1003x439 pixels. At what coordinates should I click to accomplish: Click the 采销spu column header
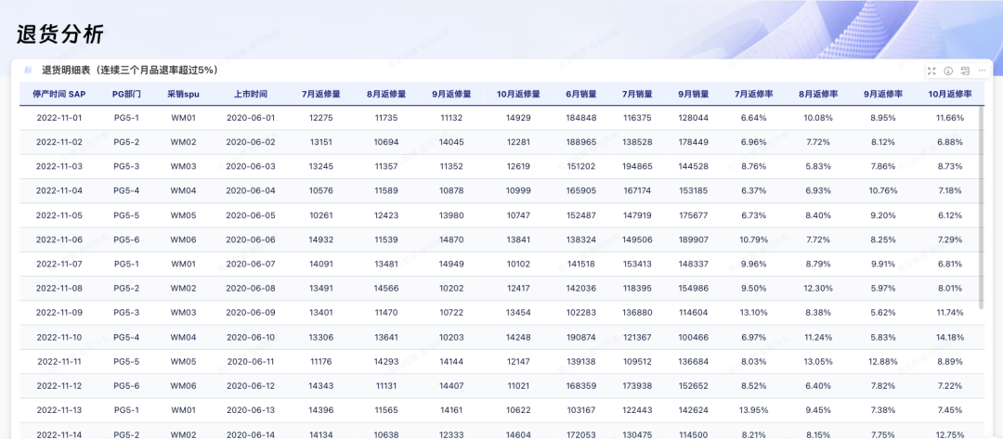click(x=184, y=94)
